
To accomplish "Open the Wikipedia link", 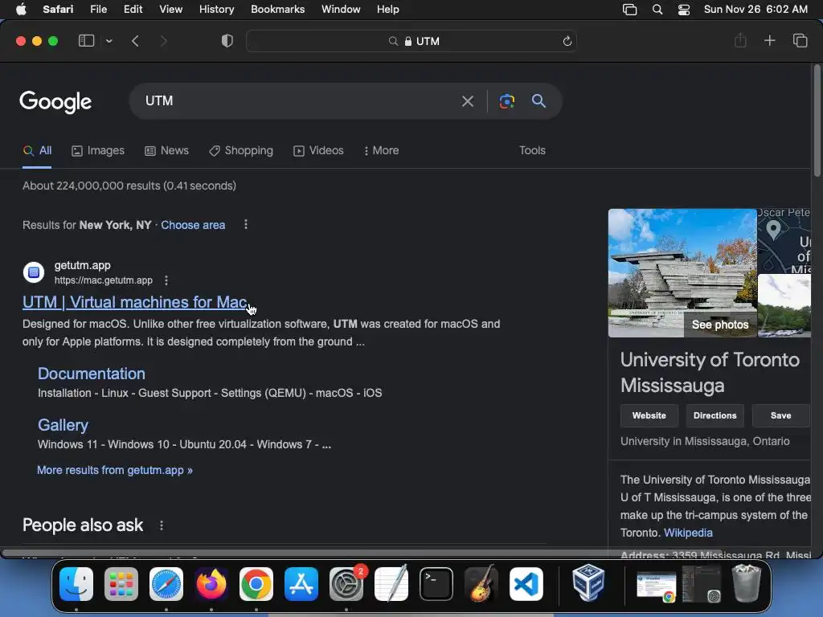I will pos(688,533).
